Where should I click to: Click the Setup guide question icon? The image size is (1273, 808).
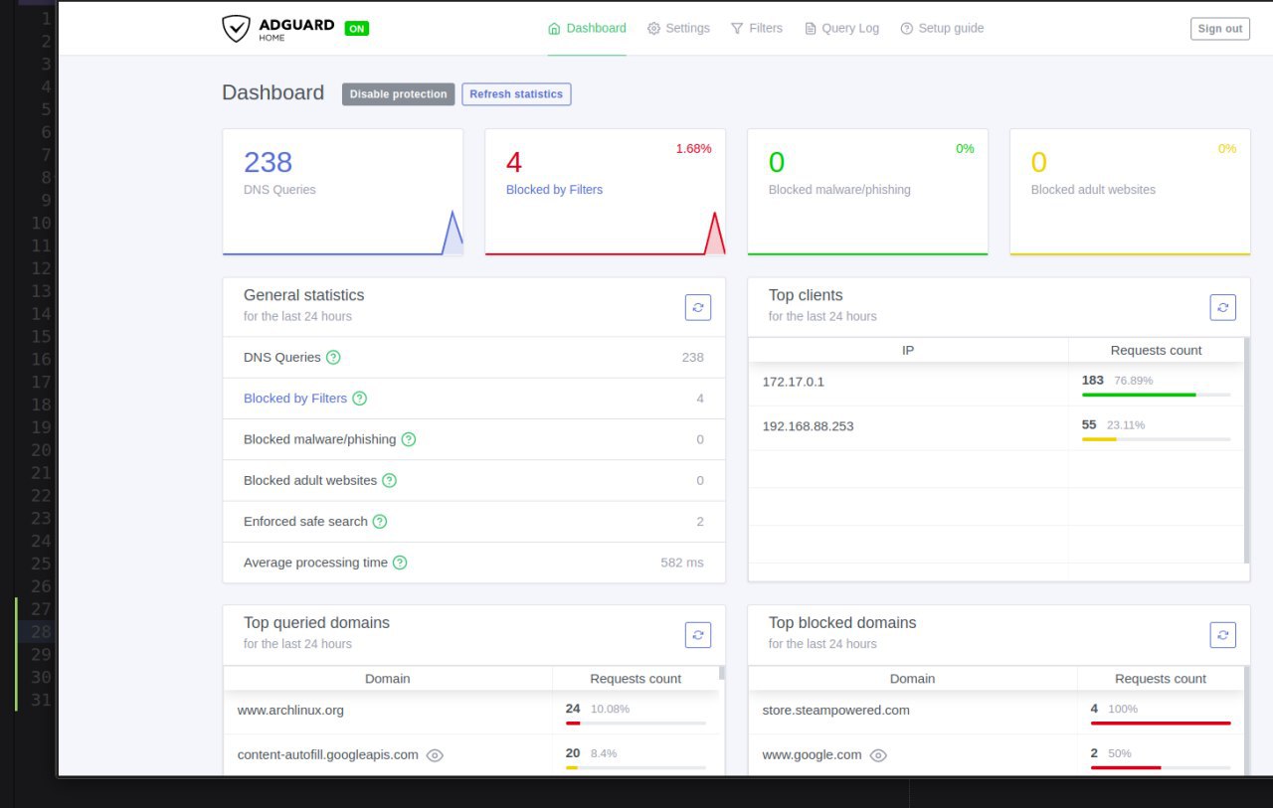click(907, 28)
